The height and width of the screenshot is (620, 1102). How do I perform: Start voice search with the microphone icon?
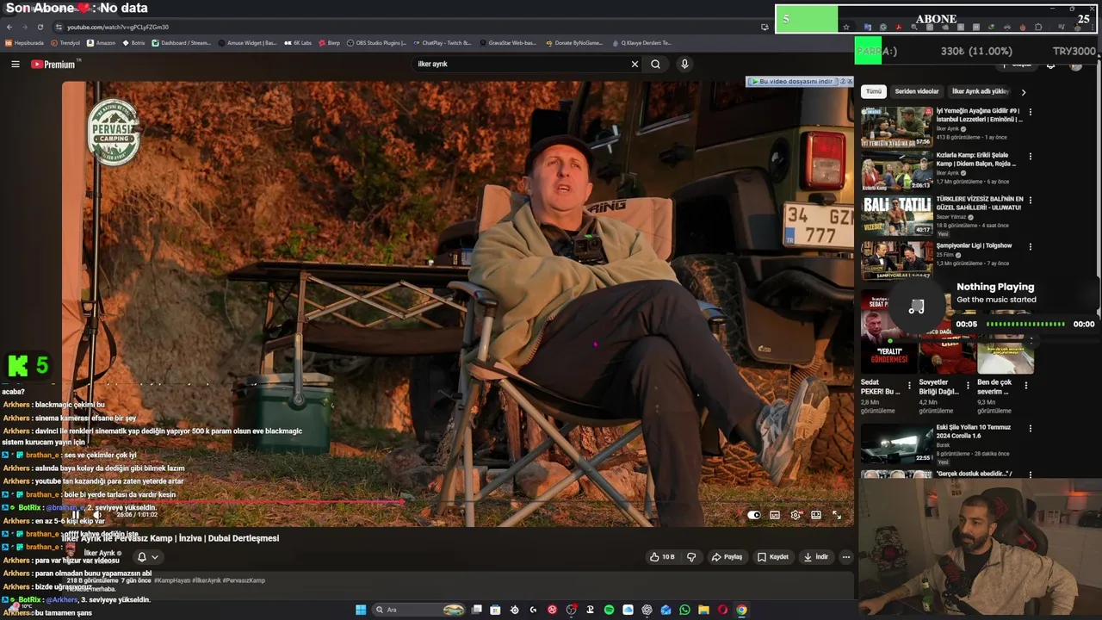pyautogui.click(x=684, y=64)
